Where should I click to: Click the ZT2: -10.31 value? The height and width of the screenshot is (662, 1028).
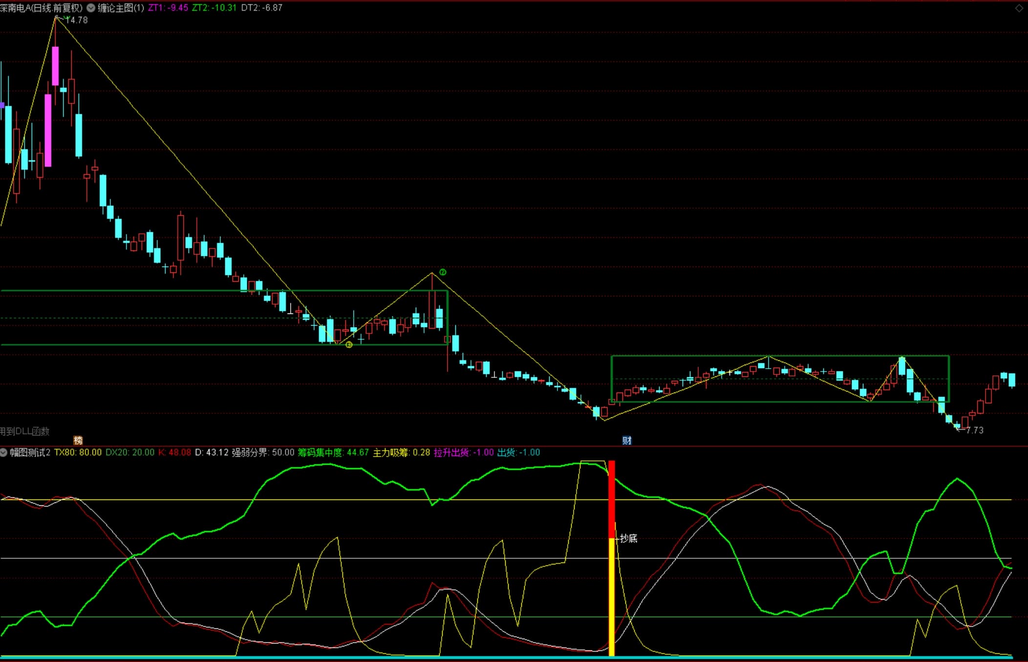[214, 8]
